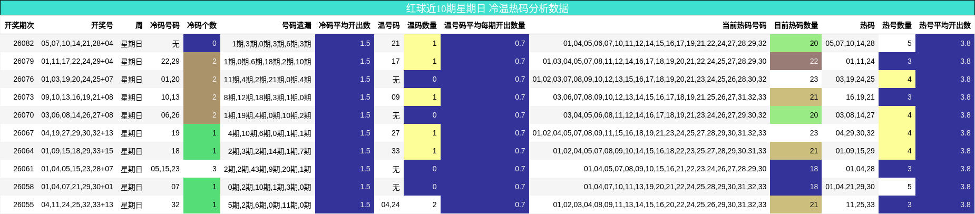Click hot code cell '11,25,33'
The width and height of the screenshot is (975, 214).
pyautogui.click(x=860, y=205)
